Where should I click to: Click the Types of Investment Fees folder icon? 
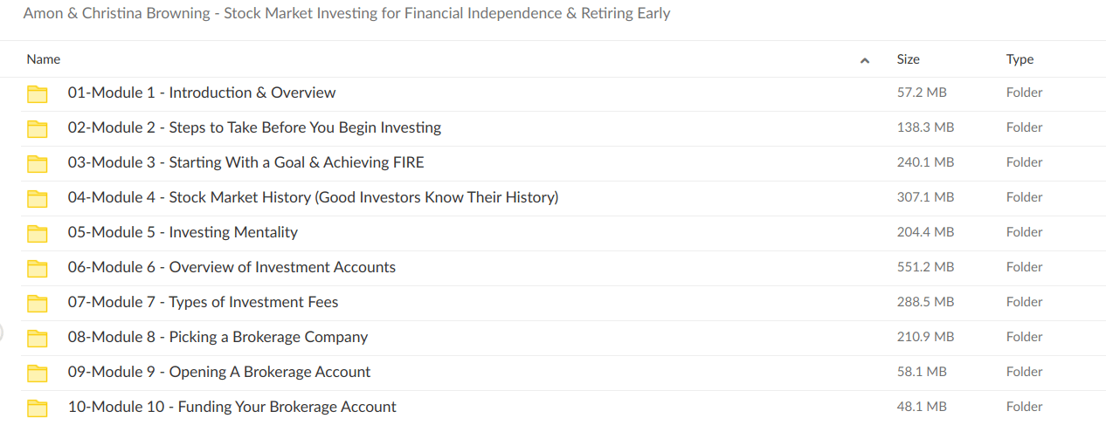(37, 303)
